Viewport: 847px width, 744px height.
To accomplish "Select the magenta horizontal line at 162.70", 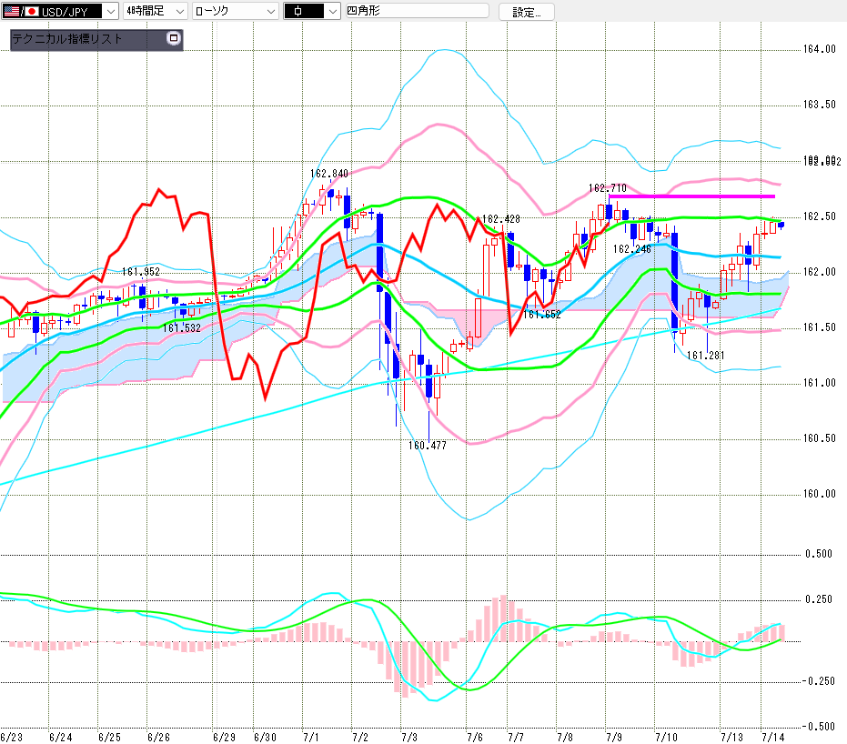I will click(x=692, y=196).
